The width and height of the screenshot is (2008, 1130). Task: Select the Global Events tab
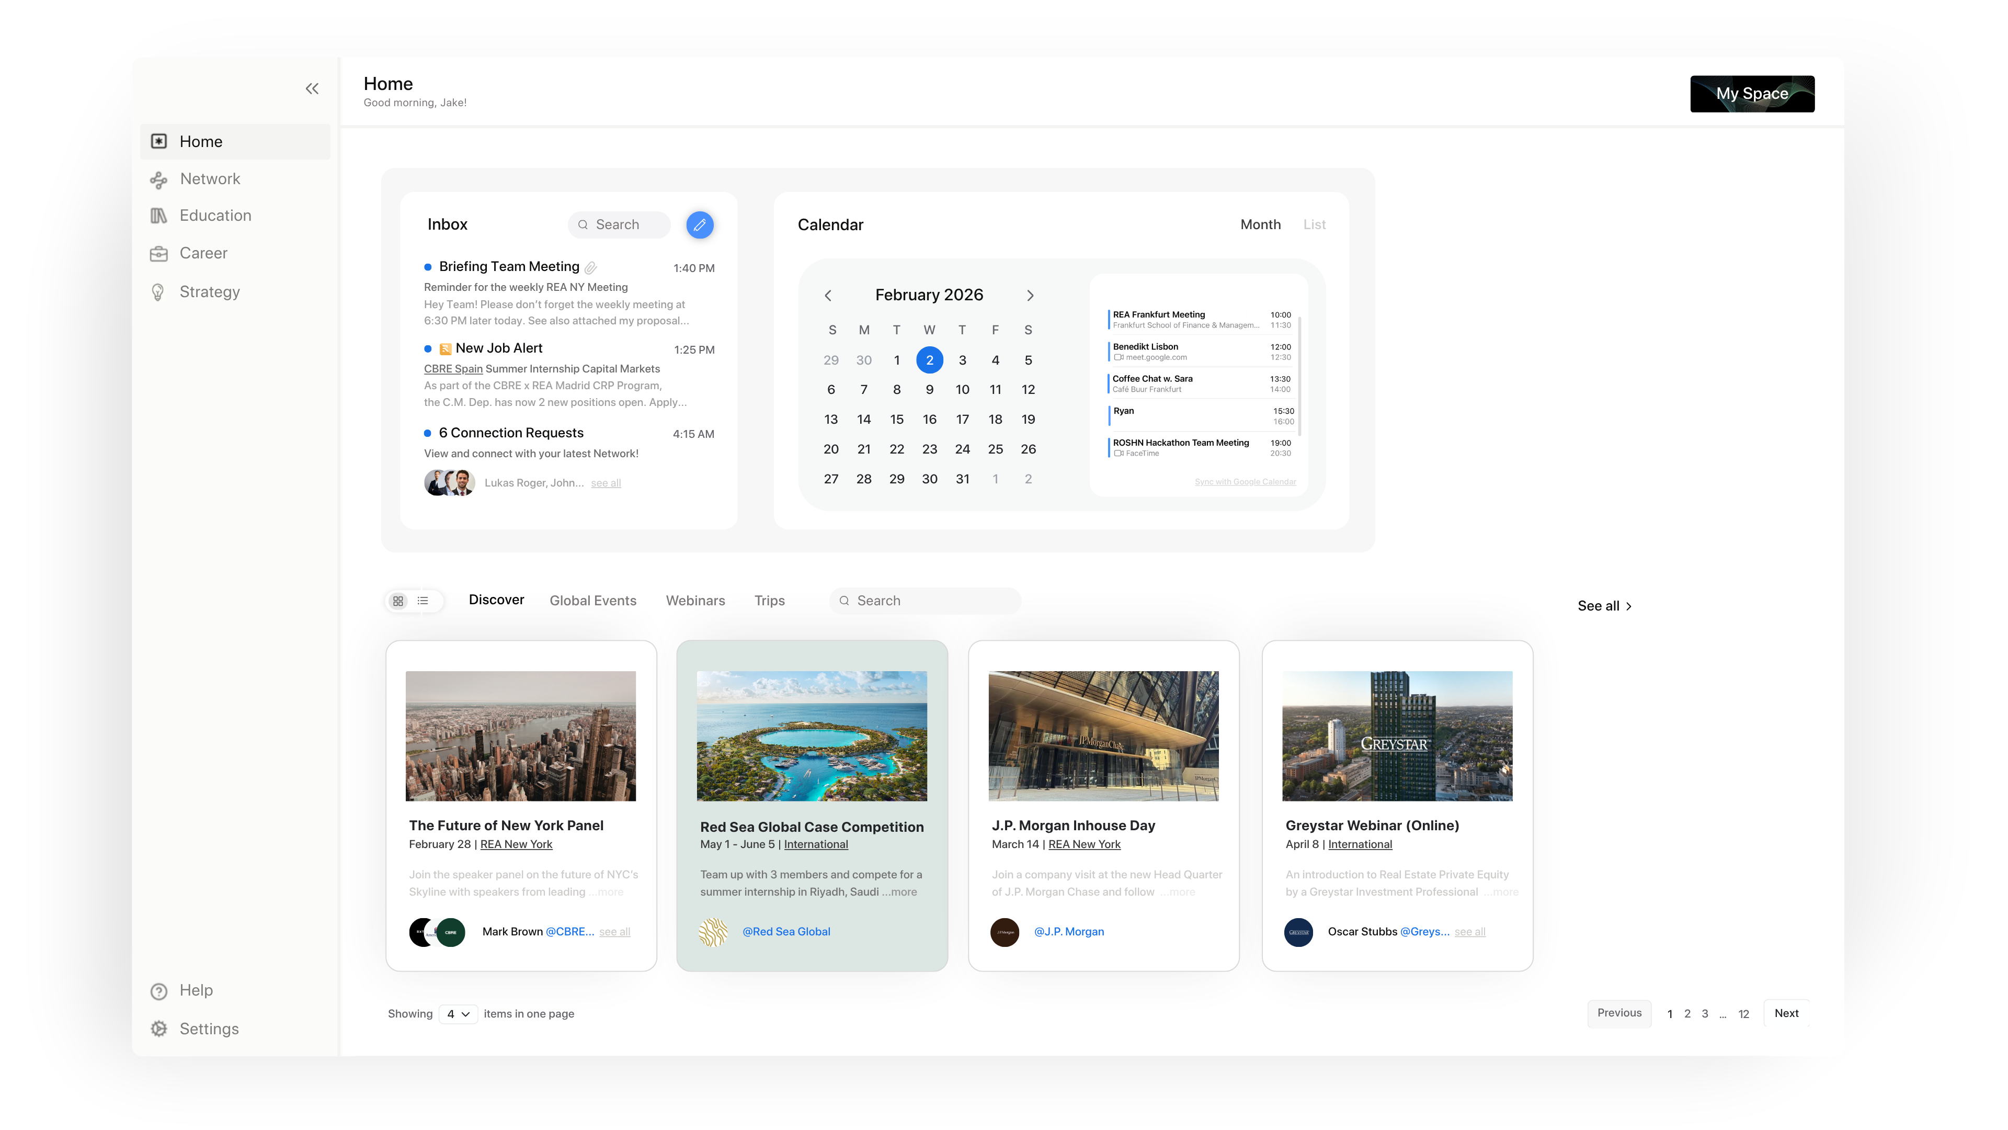(x=592, y=601)
